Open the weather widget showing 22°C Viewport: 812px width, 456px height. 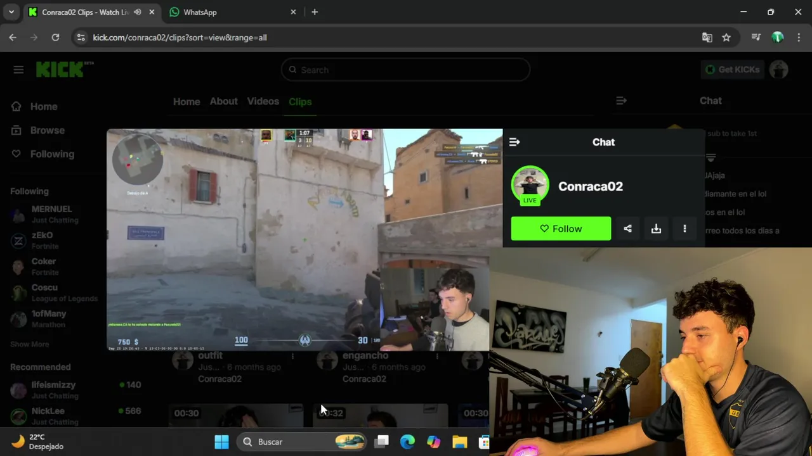coord(38,441)
